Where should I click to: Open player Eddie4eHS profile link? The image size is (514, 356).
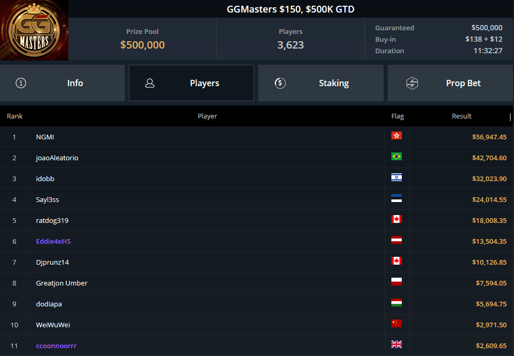click(53, 241)
